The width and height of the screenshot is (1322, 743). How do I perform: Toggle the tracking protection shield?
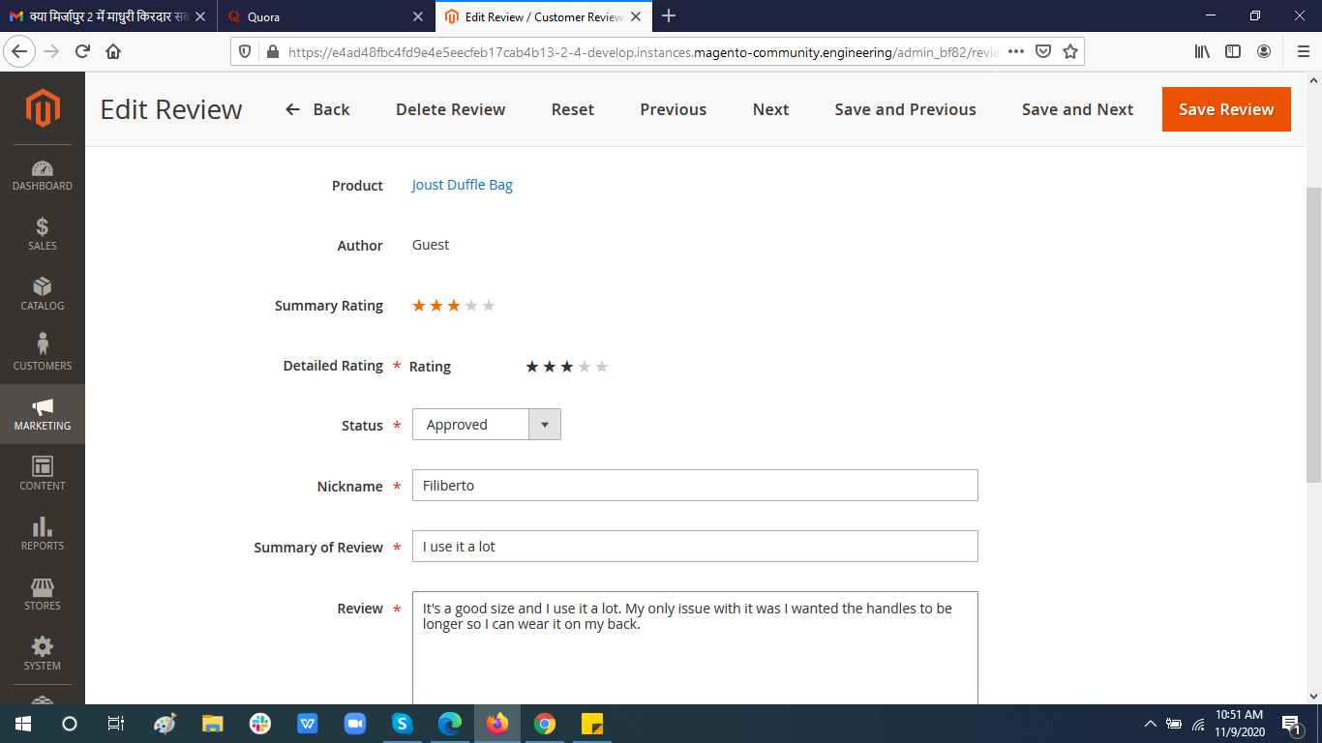[245, 52]
